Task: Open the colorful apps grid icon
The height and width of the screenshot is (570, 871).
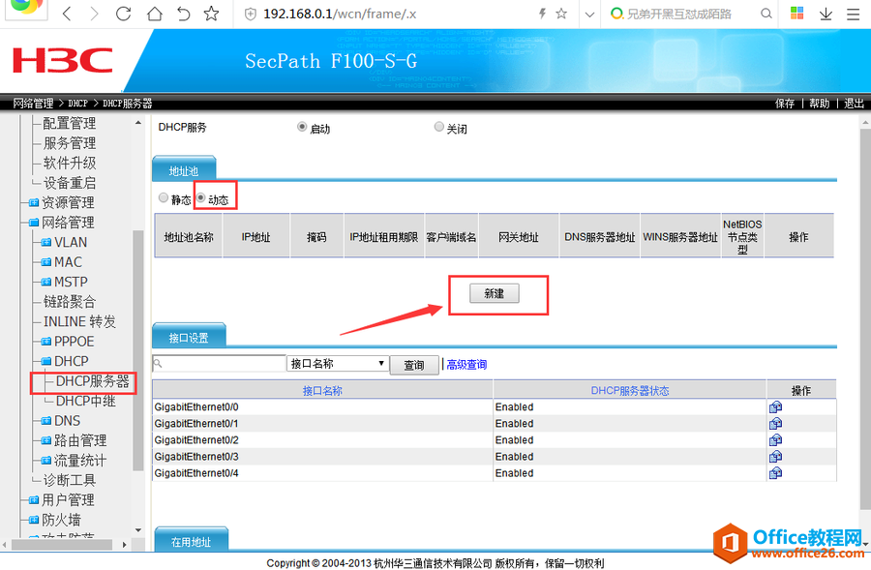Action: (797, 14)
